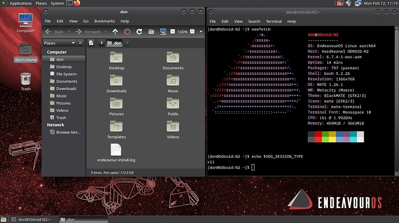Open the Music folder icon
The image size is (399, 223).
click(173, 84)
